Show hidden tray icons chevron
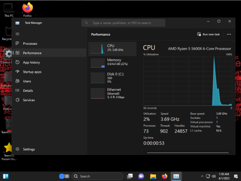241x181 pixels. point(202,176)
